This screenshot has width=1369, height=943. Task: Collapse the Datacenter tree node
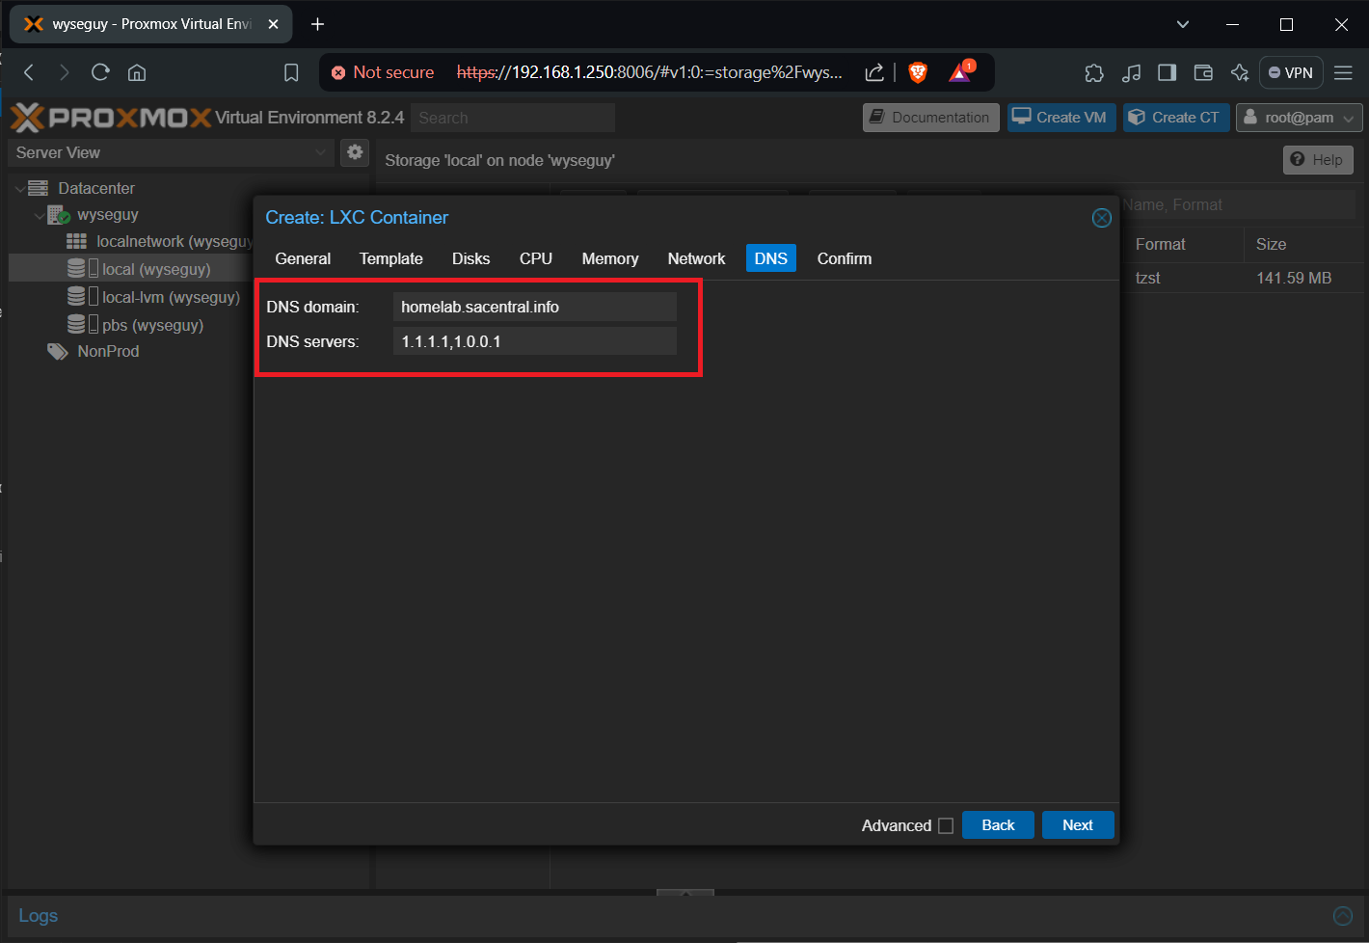coord(20,189)
